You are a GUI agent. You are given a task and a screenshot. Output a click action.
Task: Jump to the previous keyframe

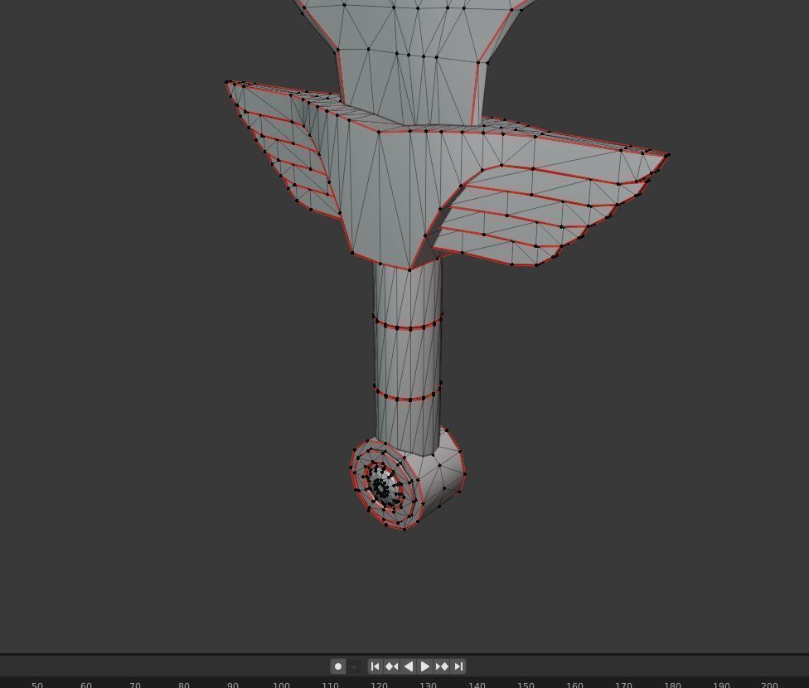tap(392, 666)
